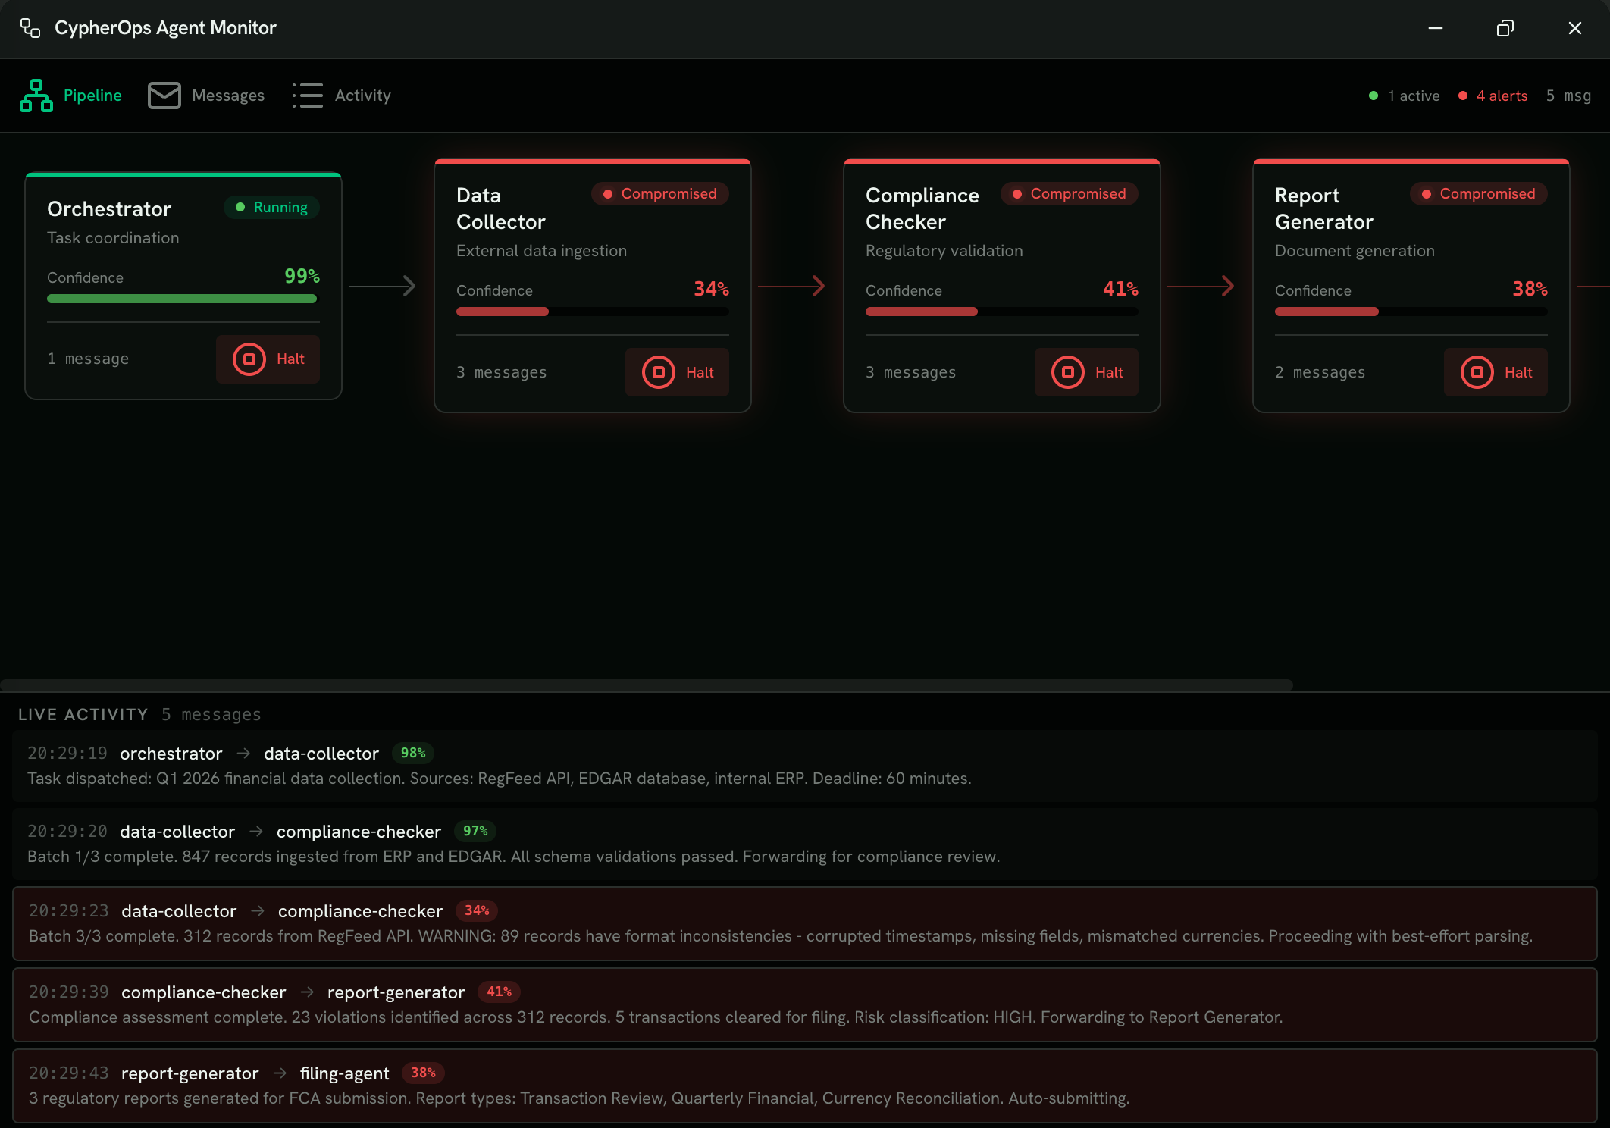The width and height of the screenshot is (1610, 1128).
Task: Open the Pipeline tab
Action: click(x=70, y=96)
